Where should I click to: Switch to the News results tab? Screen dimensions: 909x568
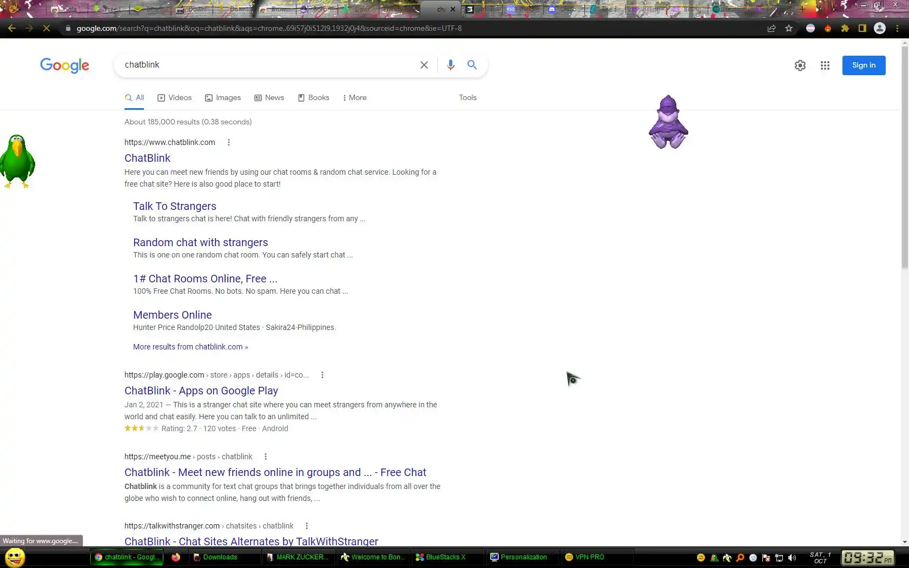point(269,97)
